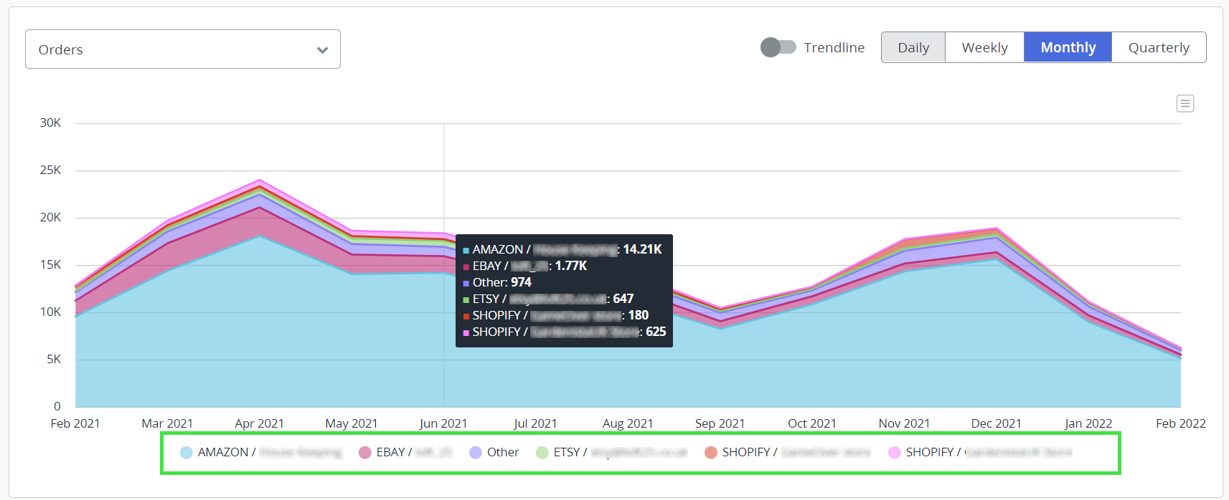Click the chevron arrow in Orders selector
The image size is (1229, 500).
[x=322, y=50]
